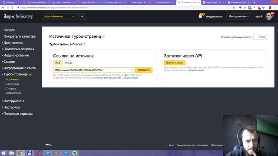Open Telegram from the taskbar

tap(47, 153)
